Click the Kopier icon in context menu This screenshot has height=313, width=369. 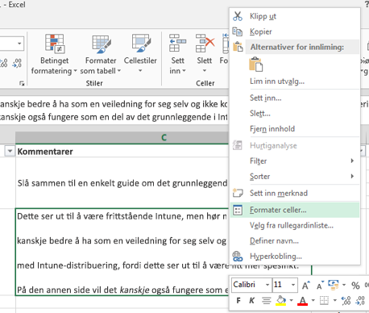238,31
